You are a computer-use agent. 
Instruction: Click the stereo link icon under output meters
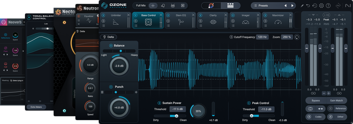point(339,93)
